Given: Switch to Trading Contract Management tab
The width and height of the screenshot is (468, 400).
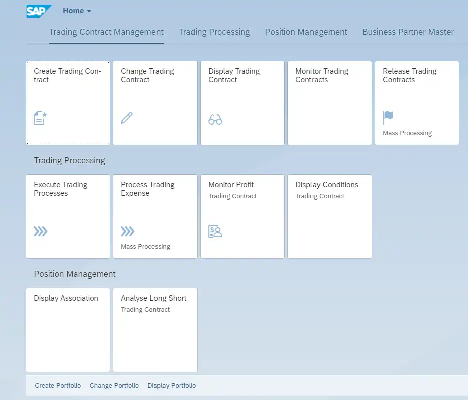Looking at the screenshot, I should coord(106,32).
